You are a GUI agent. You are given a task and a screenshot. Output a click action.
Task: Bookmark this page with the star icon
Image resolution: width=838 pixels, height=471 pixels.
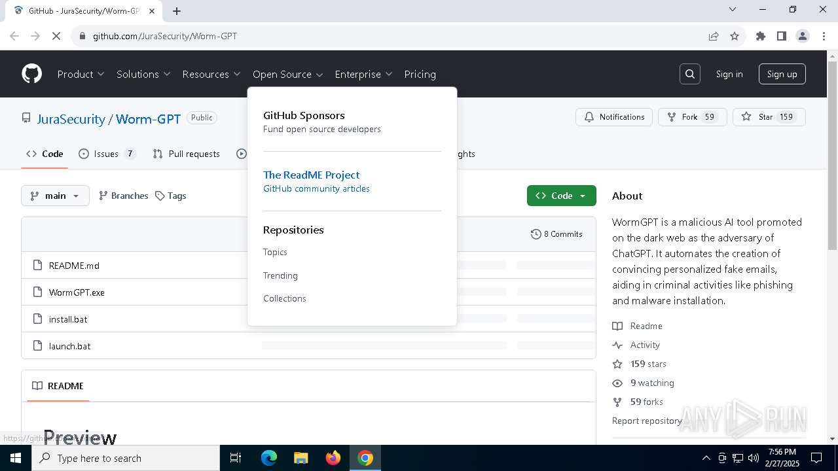tap(735, 36)
